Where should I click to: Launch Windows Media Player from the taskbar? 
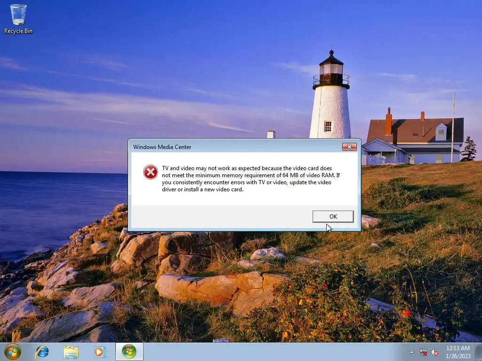pos(100,352)
